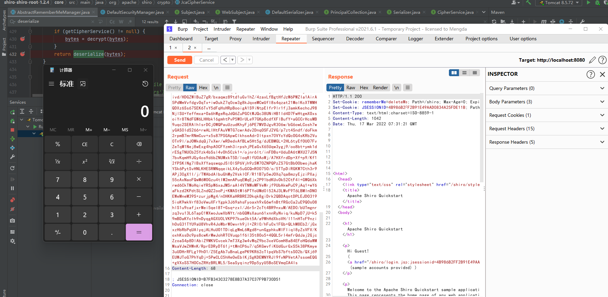Open Request panel options menu icon
608x297 pixels.
click(227, 88)
